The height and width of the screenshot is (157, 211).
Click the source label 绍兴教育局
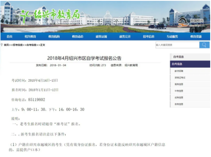pos(131,65)
